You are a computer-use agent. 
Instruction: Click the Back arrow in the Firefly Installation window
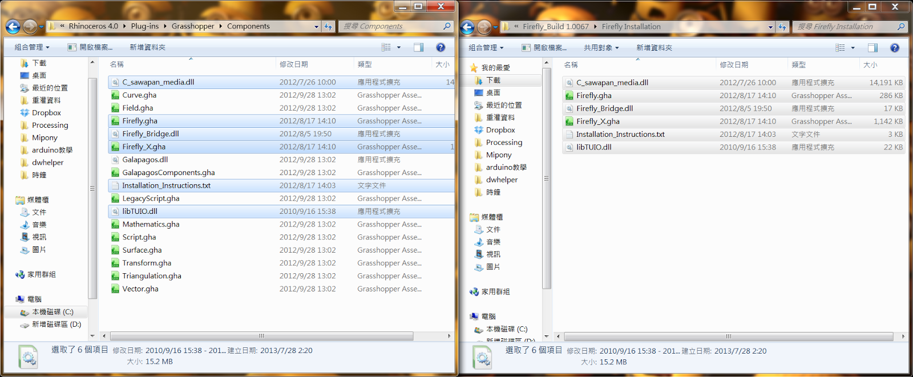(x=467, y=27)
